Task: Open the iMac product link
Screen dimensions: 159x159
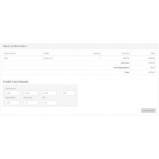Action: tap(6, 58)
